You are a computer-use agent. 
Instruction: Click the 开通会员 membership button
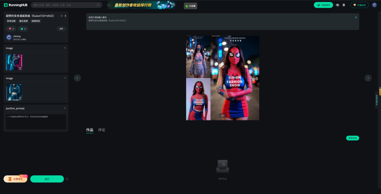(x=359, y=5)
